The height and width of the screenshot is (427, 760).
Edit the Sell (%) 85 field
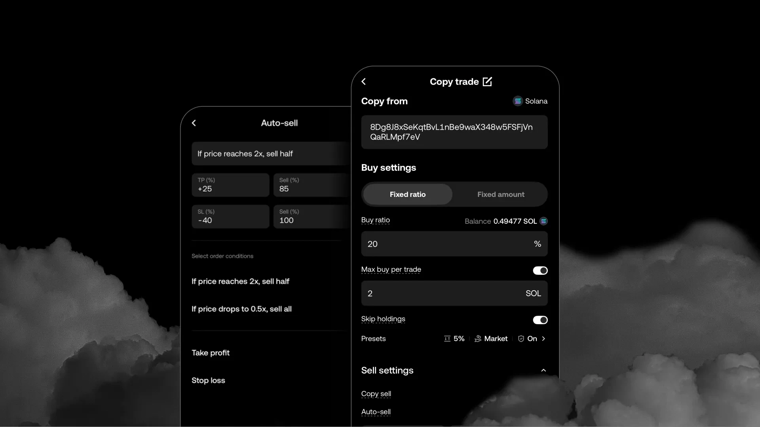coord(312,185)
